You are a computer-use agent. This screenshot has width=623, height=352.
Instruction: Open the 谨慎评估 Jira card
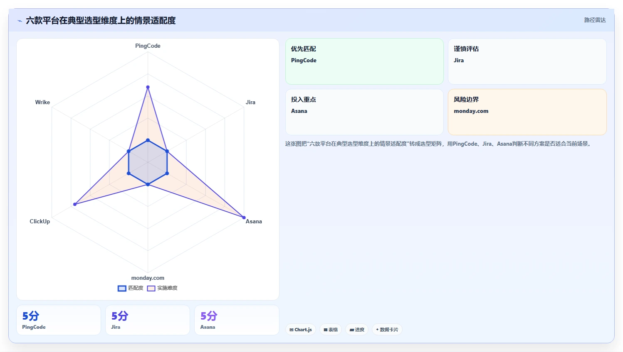pos(527,61)
